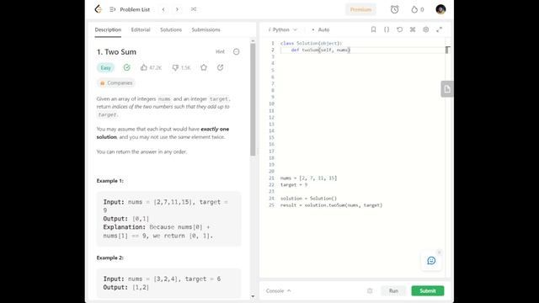
Task: Click the 'result = solution.twoSum' line
Action: pos(331,205)
